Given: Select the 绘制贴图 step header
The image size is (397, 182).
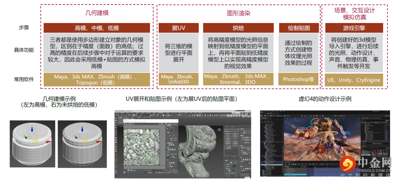Looking at the screenshot, I should click(x=299, y=28).
